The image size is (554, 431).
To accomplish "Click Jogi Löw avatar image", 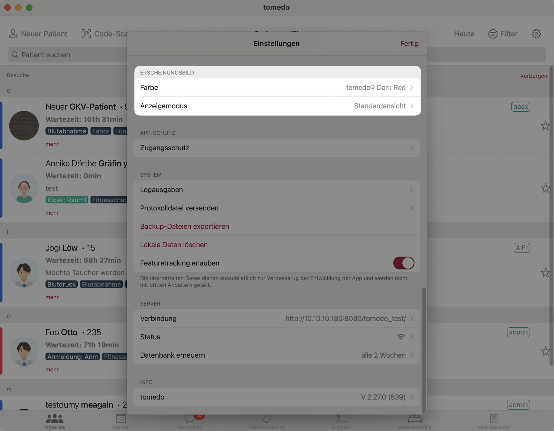I will click(24, 273).
